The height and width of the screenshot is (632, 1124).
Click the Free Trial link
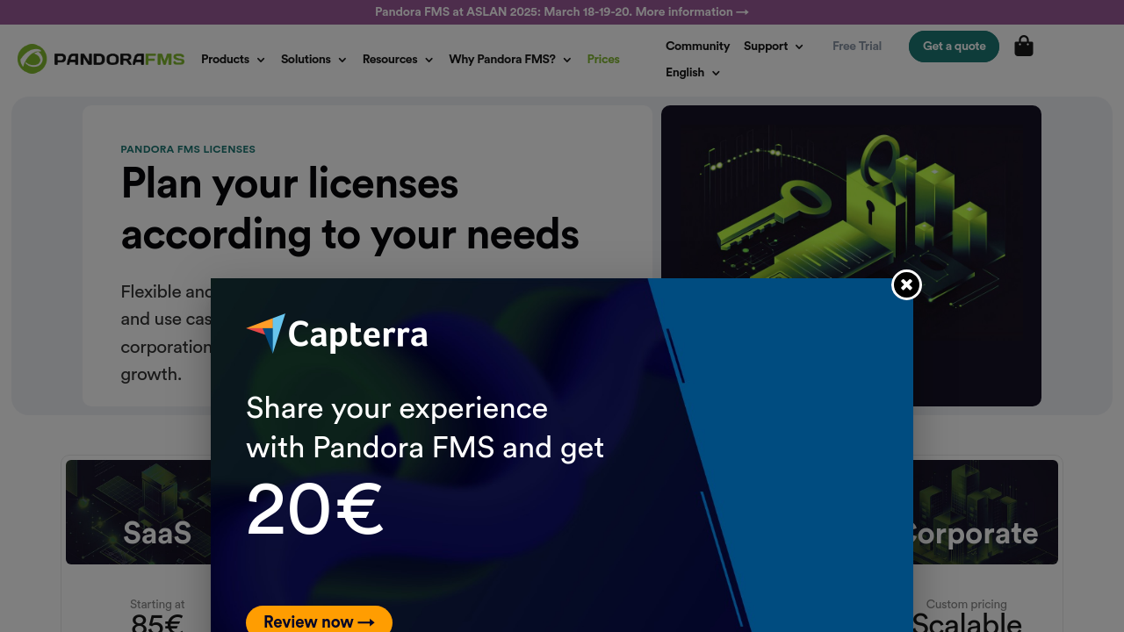pos(857,47)
